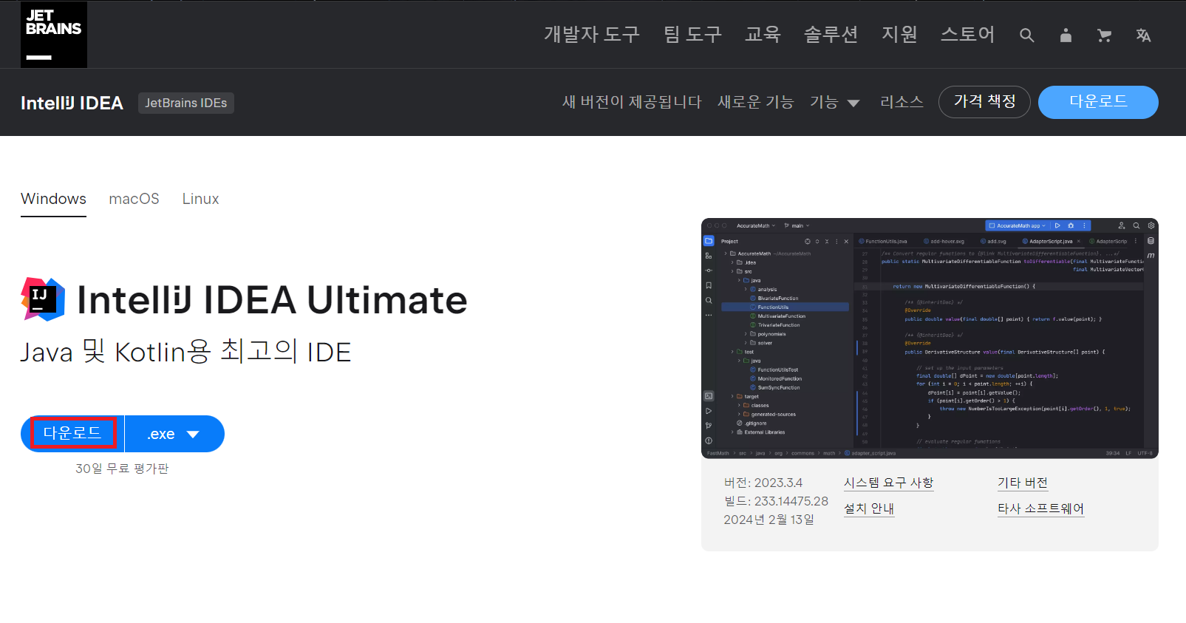Open the 타사 소프트웨어 link

pyautogui.click(x=1041, y=508)
